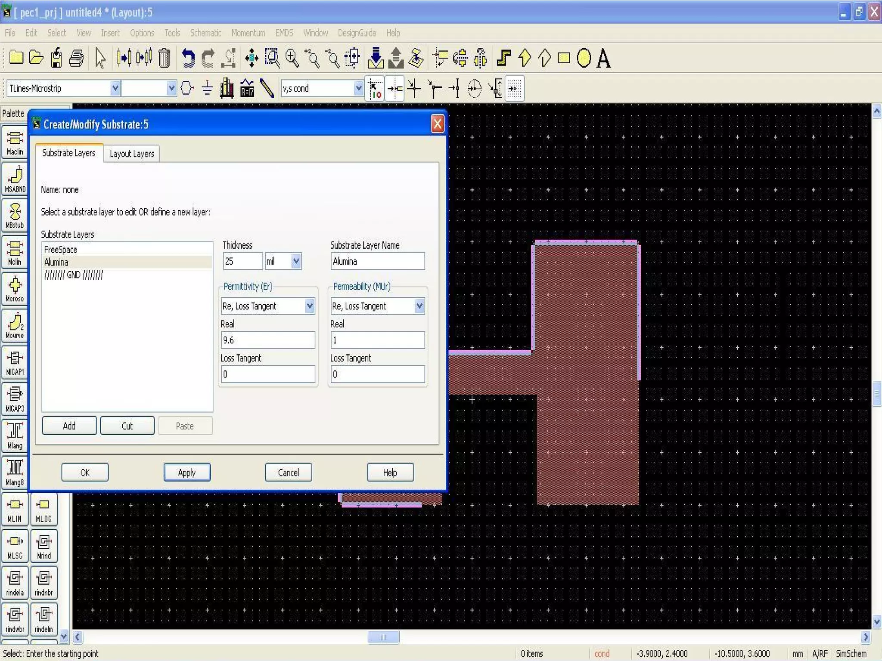Expand Permittivity 'Re, Loss Tangent' dropdown

point(309,306)
